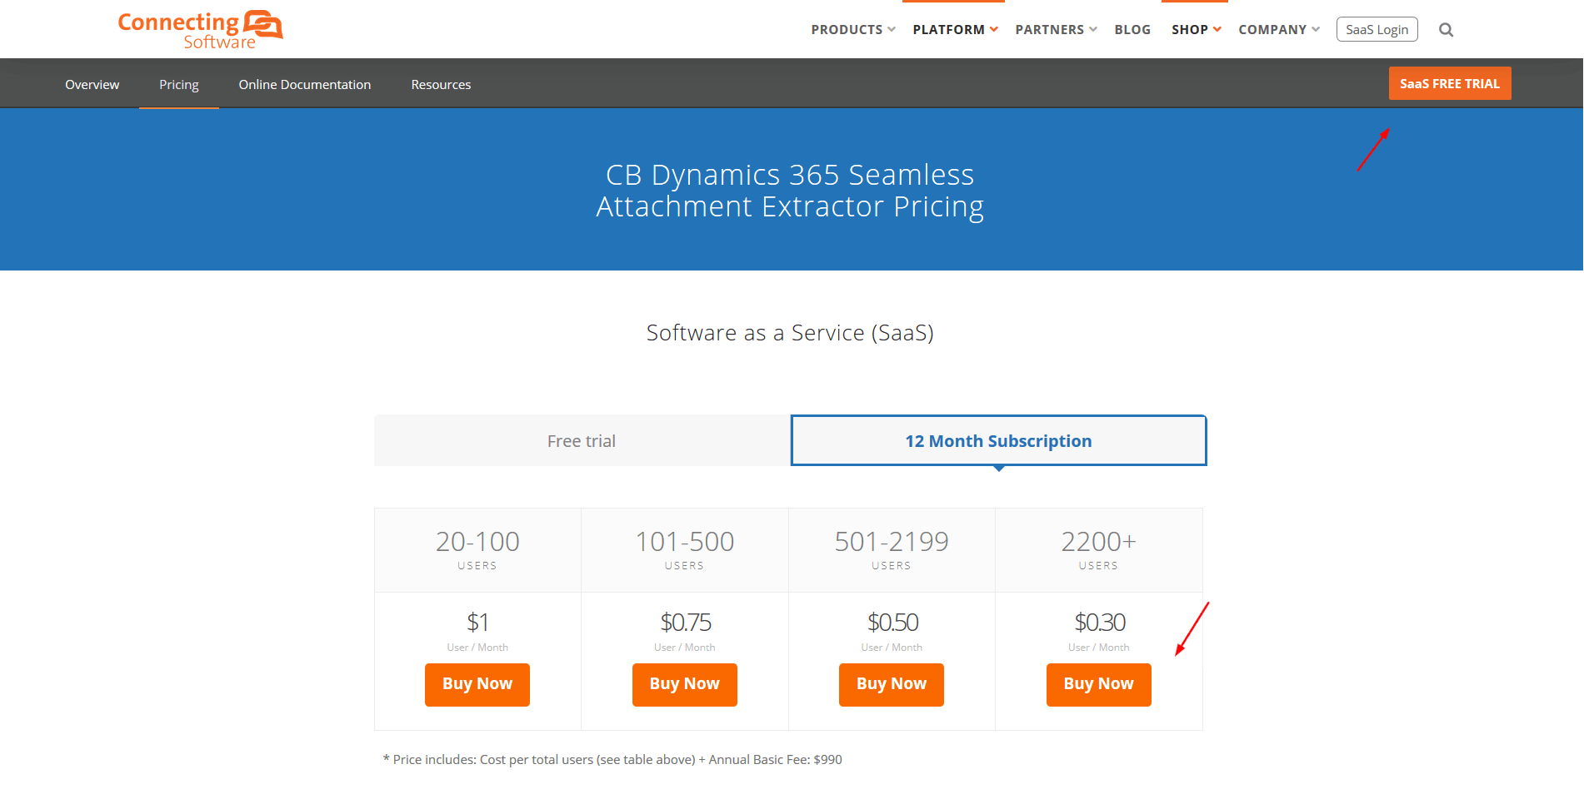
Task: Expand the Partners dropdown menu
Action: pos(1056,30)
